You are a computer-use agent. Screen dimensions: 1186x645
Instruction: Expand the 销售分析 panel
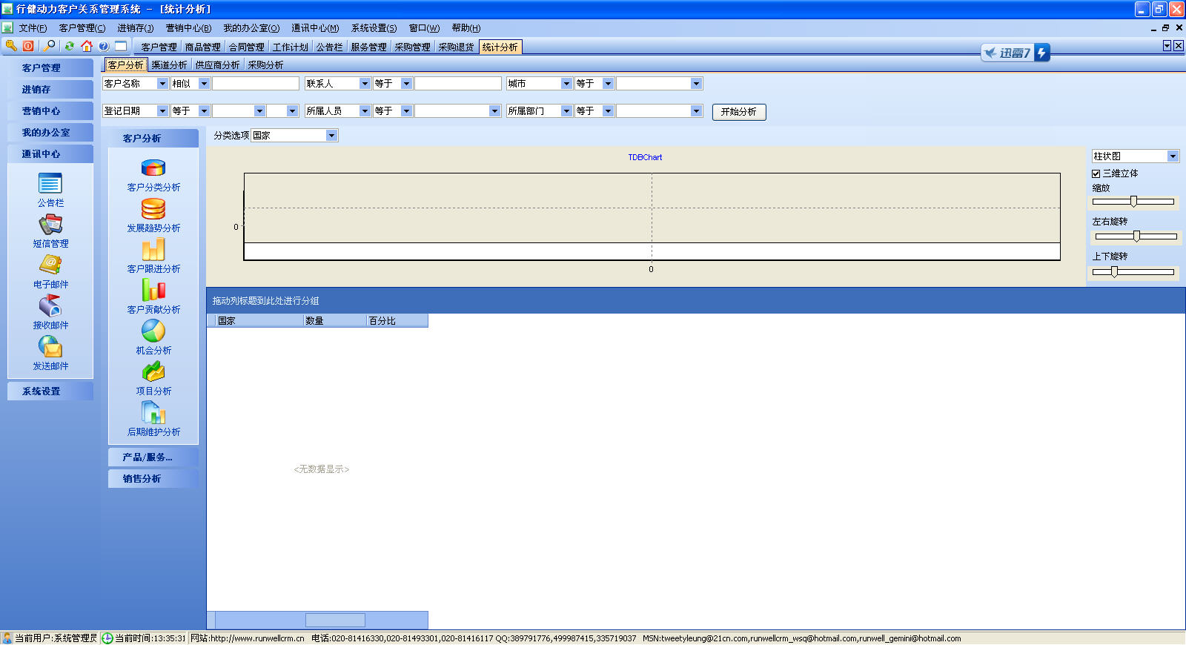pos(153,479)
